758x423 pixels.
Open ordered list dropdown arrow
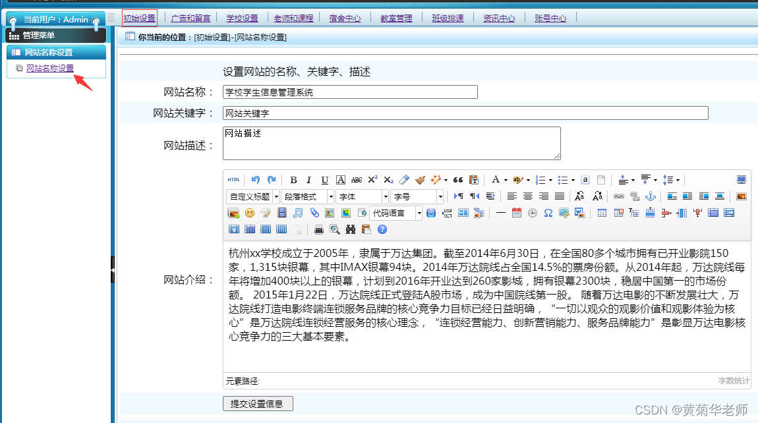click(x=550, y=181)
